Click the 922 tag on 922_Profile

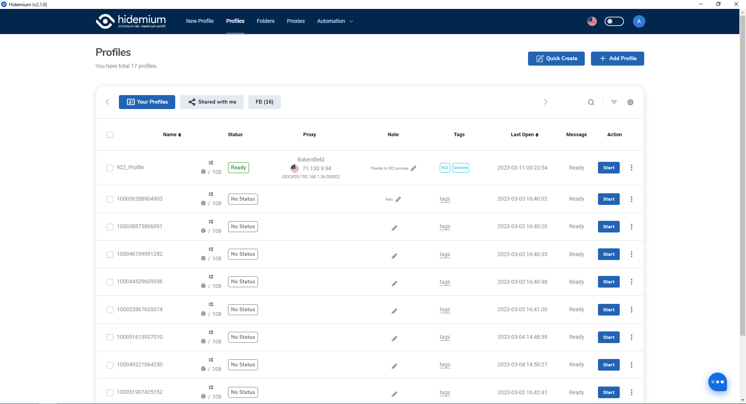point(445,168)
